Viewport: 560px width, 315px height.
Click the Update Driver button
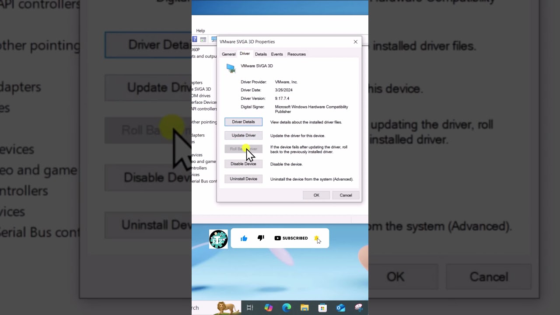pos(243,135)
